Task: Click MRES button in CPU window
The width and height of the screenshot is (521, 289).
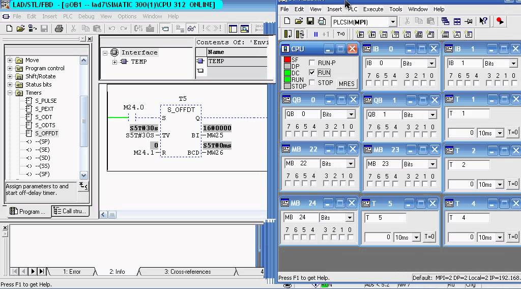Action: pos(346,84)
